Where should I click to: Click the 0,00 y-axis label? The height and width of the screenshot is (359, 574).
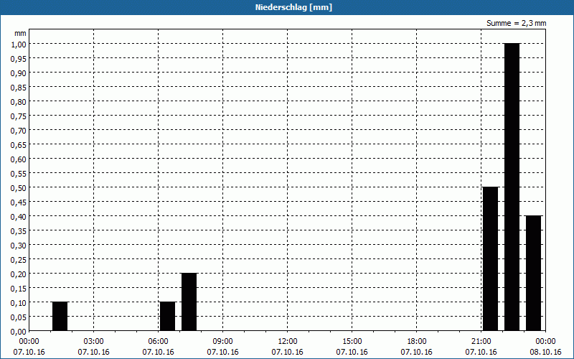(19, 332)
